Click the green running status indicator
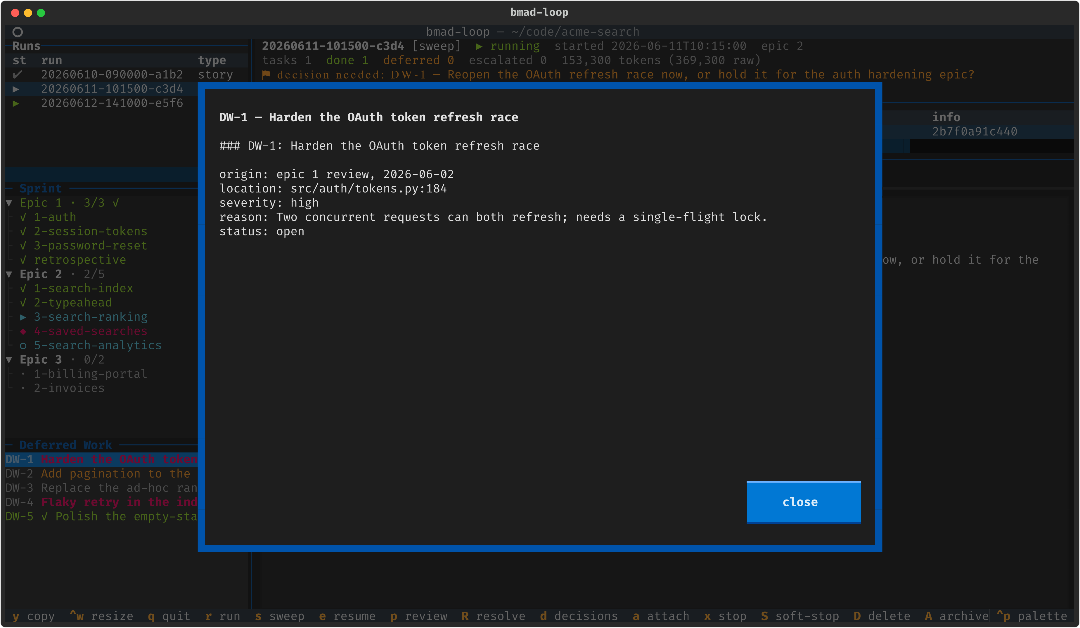 coord(508,46)
